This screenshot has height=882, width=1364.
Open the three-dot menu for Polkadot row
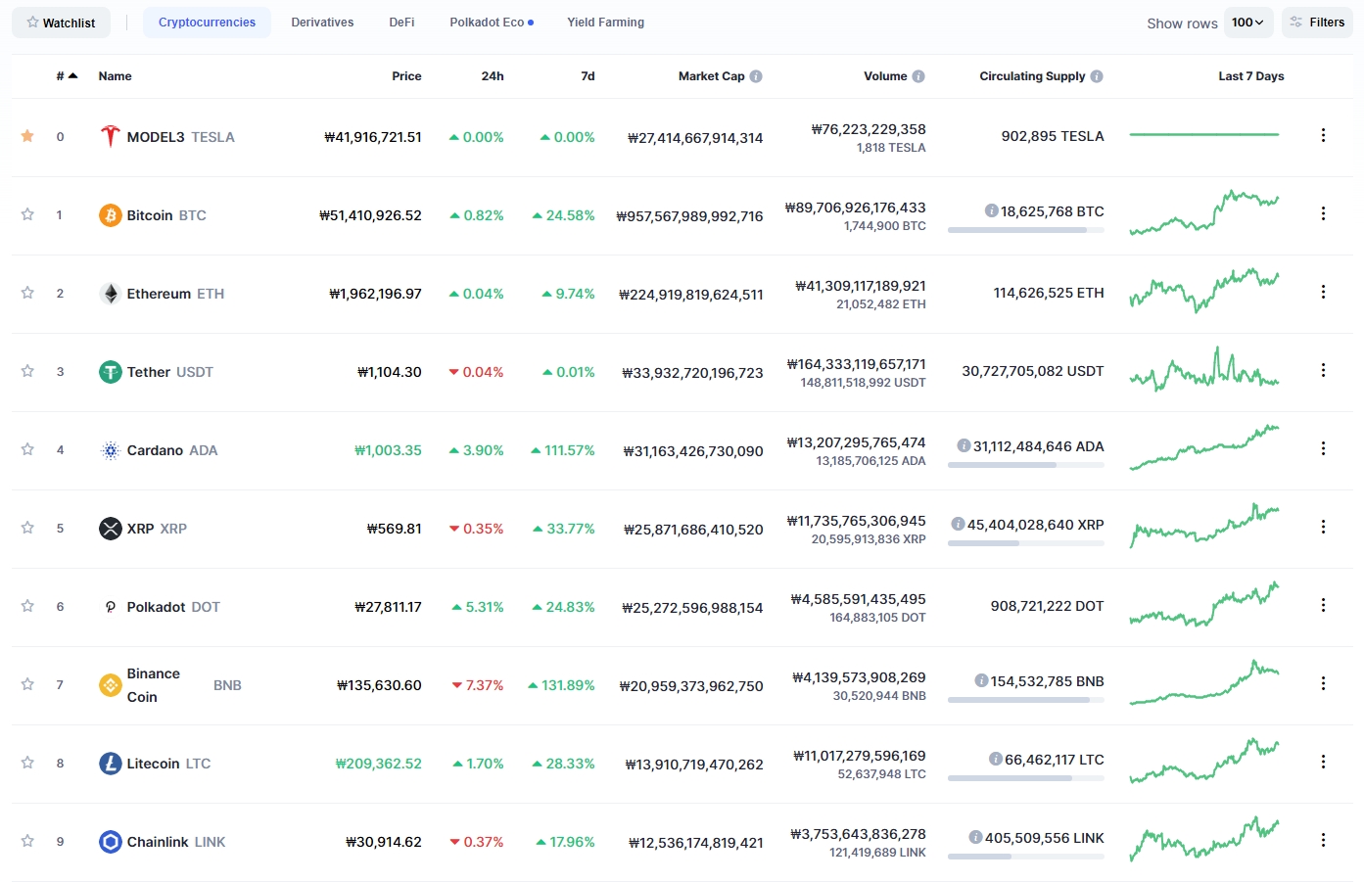point(1323,605)
